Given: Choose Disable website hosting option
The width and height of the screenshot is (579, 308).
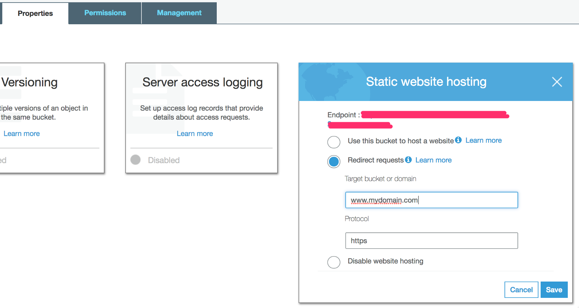Looking at the screenshot, I should pos(334,262).
